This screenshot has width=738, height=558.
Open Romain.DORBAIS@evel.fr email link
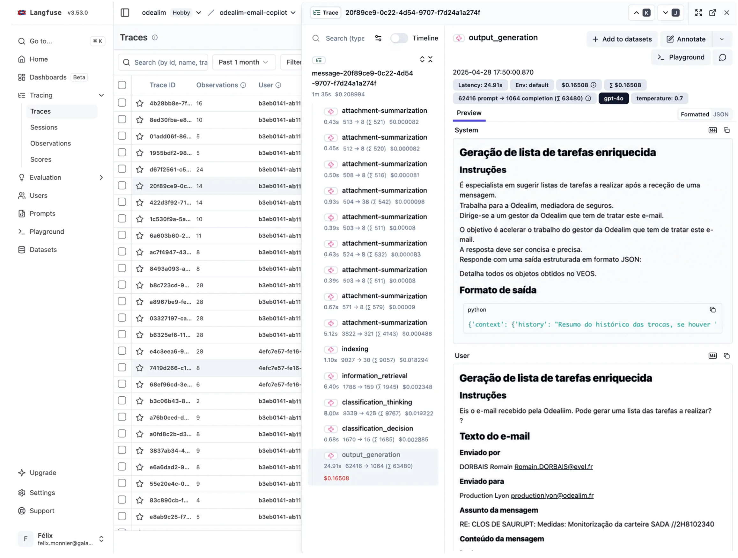[553, 466]
